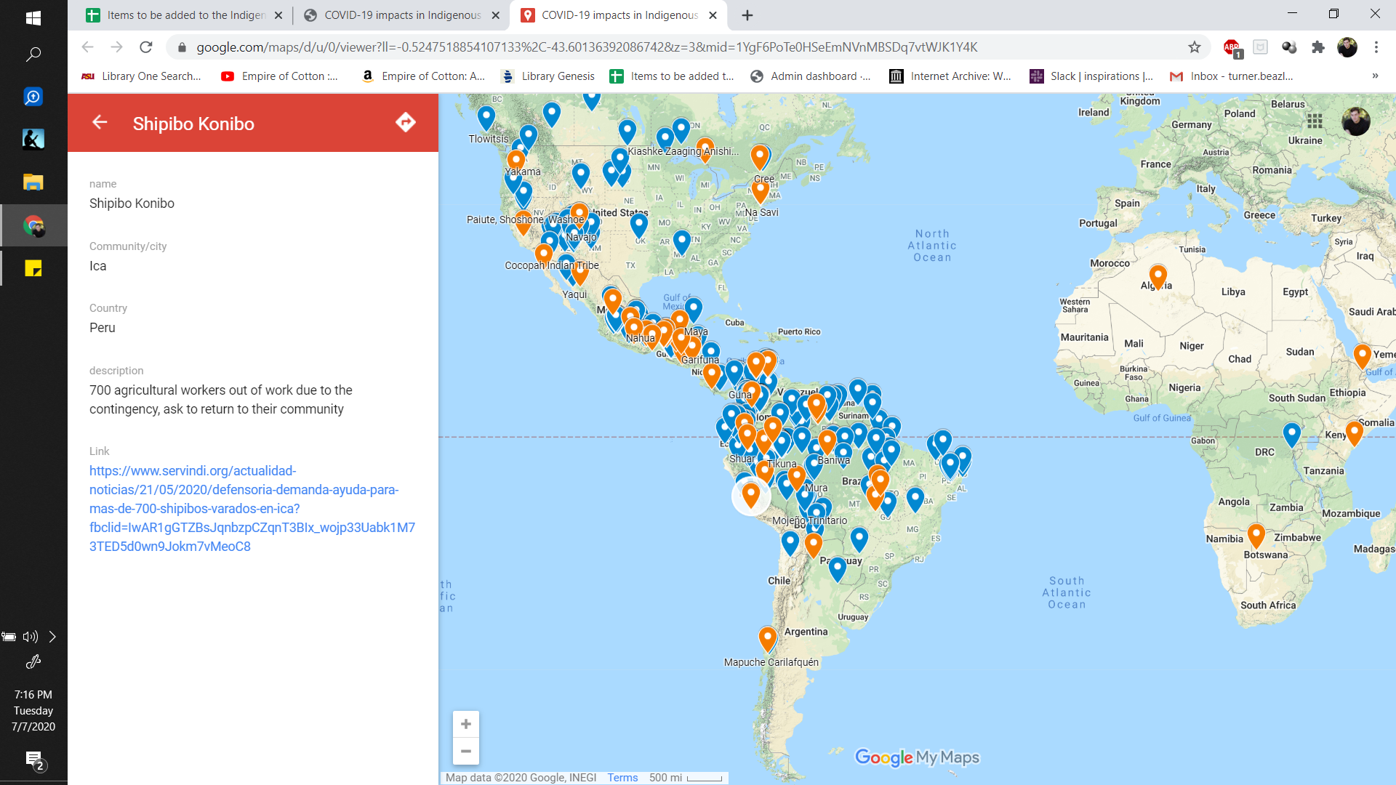Expand hidden bookmarks with the chevron

(1374, 76)
